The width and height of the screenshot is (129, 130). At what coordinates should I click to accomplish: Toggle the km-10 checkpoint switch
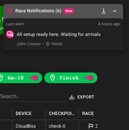pyautogui.click(x=33, y=78)
